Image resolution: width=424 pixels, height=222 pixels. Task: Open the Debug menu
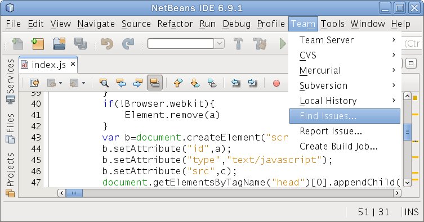236,24
